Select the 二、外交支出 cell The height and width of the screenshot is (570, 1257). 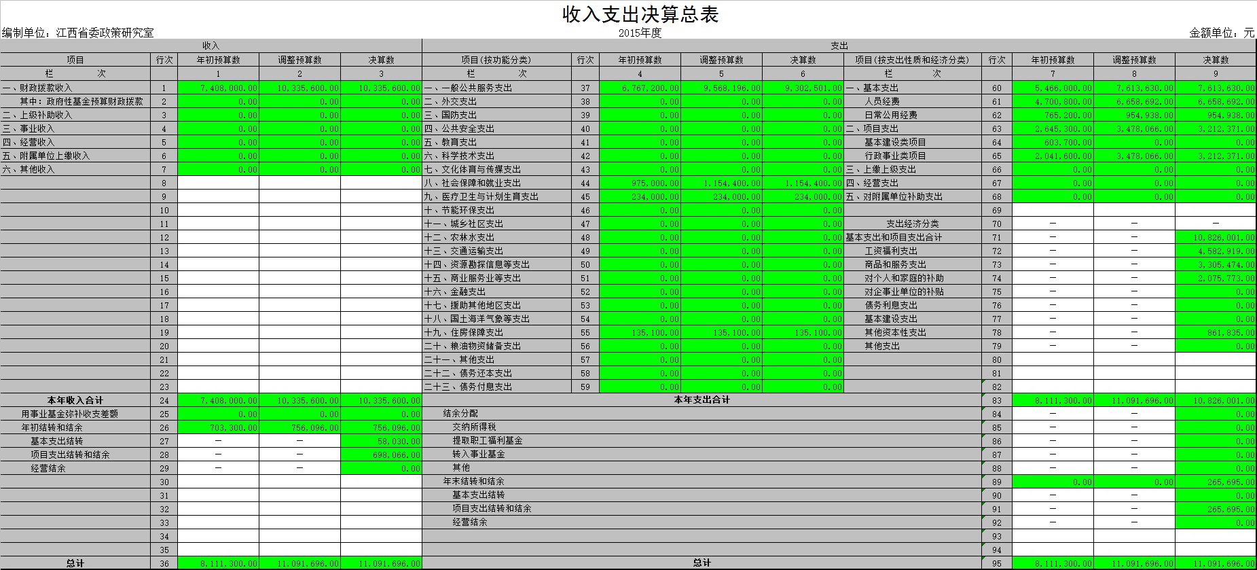[x=496, y=101]
